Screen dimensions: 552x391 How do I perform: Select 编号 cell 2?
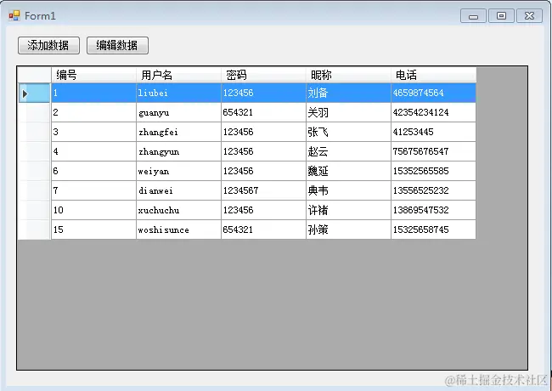pyautogui.click(x=93, y=113)
